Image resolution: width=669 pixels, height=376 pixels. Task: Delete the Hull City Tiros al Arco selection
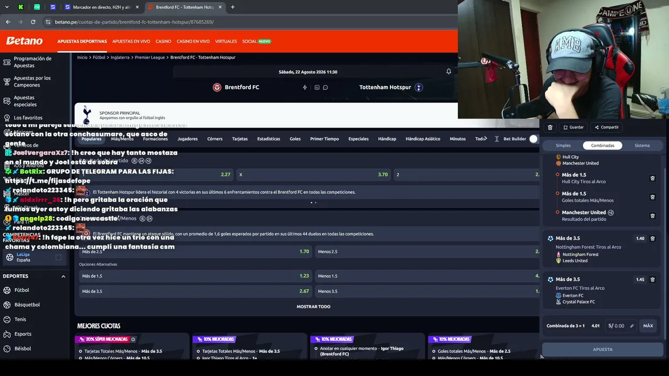tap(652, 178)
